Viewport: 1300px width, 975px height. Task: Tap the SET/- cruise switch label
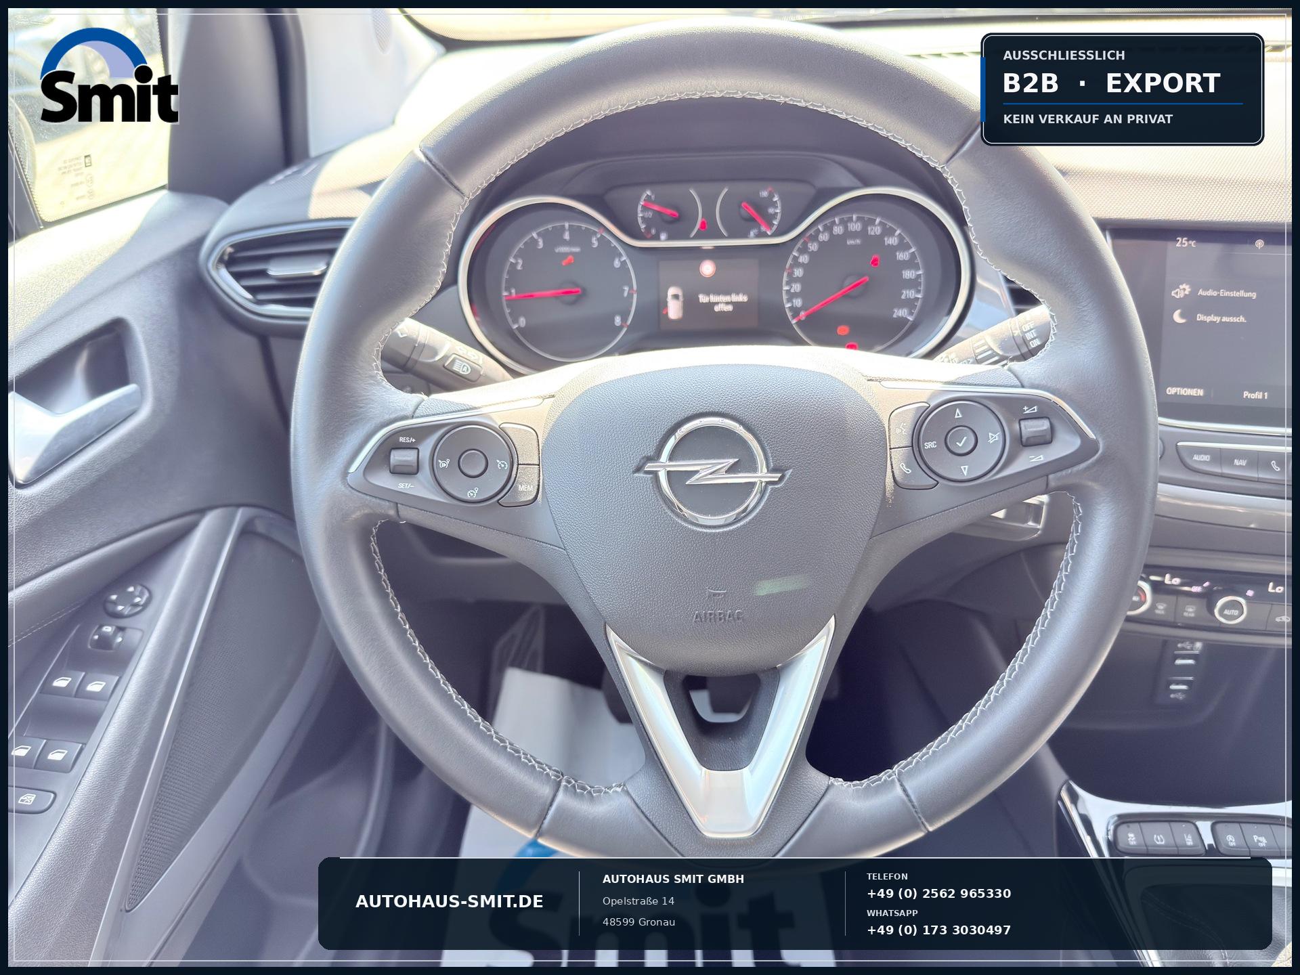[x=406, y=485]
